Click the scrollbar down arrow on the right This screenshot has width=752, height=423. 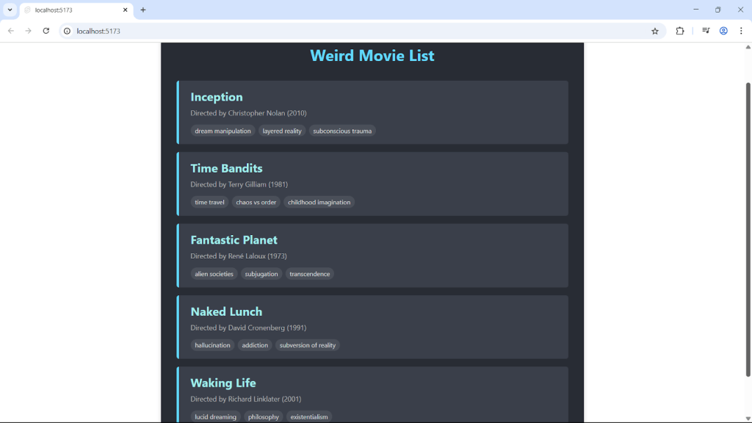[746, 417]
